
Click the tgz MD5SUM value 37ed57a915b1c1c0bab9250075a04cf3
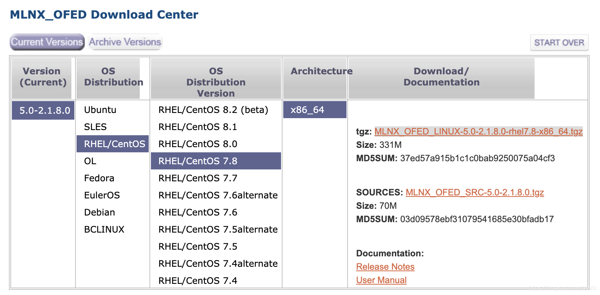tap(477, 158)
